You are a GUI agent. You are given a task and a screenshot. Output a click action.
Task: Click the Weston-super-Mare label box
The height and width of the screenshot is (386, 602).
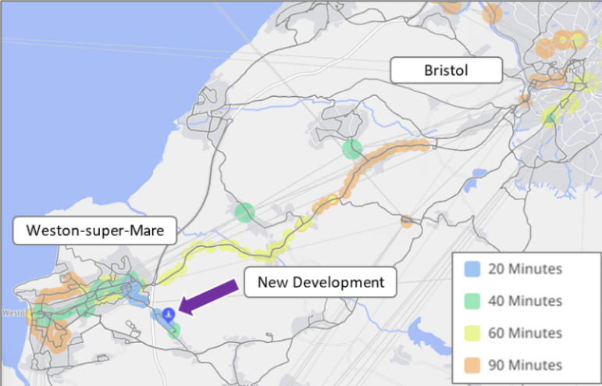point(94,231)
